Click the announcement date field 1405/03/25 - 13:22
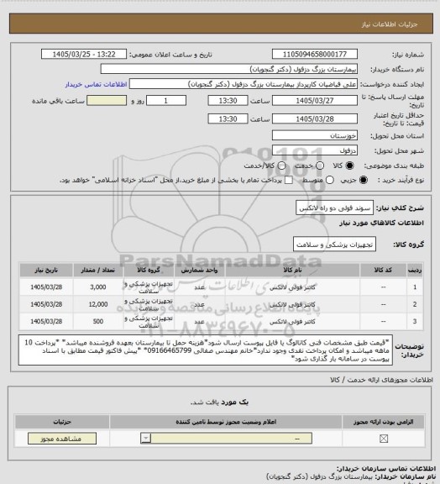The height and width of the screenshot is (484, 440). point(84,54)
